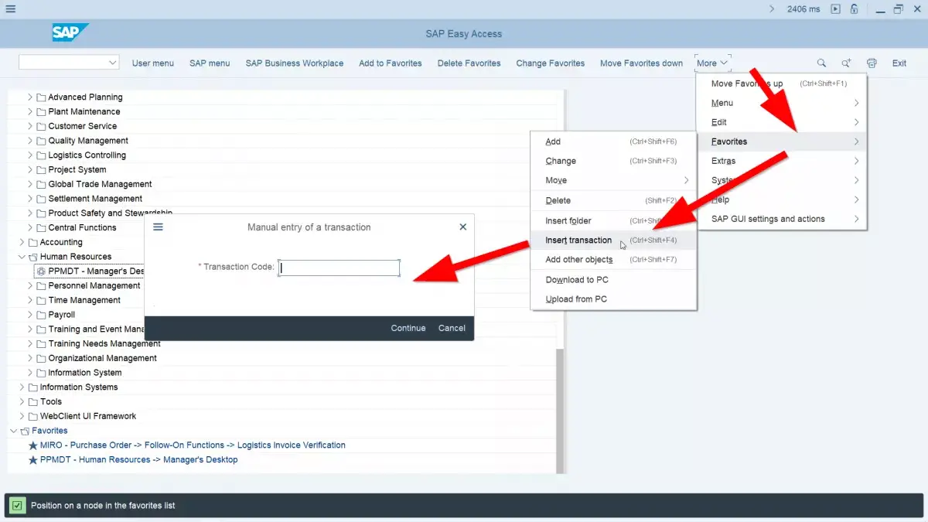Click the folder icon beside Tools
Screen dimensions: 928x522
(33, 402)
